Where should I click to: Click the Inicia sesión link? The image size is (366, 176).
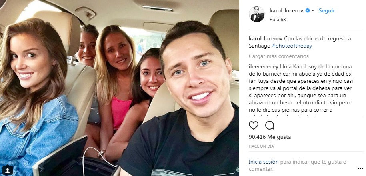(264, 162)
